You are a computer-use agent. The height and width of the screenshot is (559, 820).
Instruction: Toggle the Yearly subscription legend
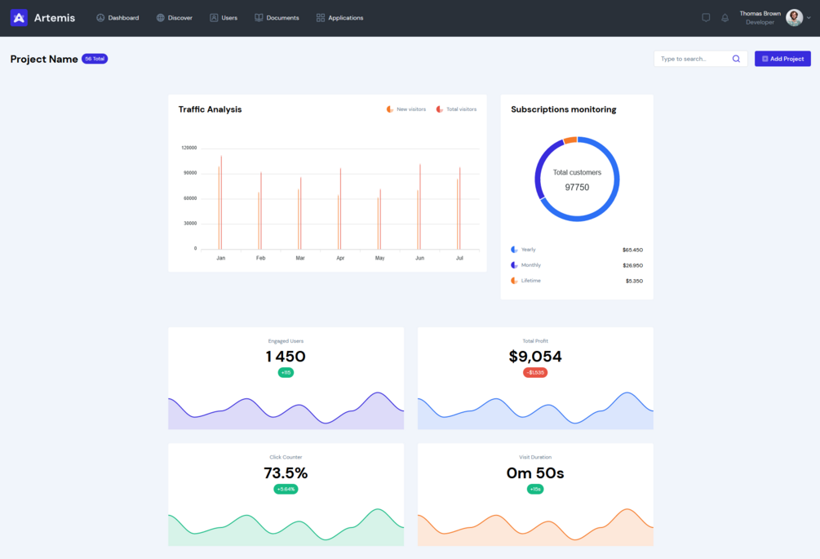(x=523, y=250)
